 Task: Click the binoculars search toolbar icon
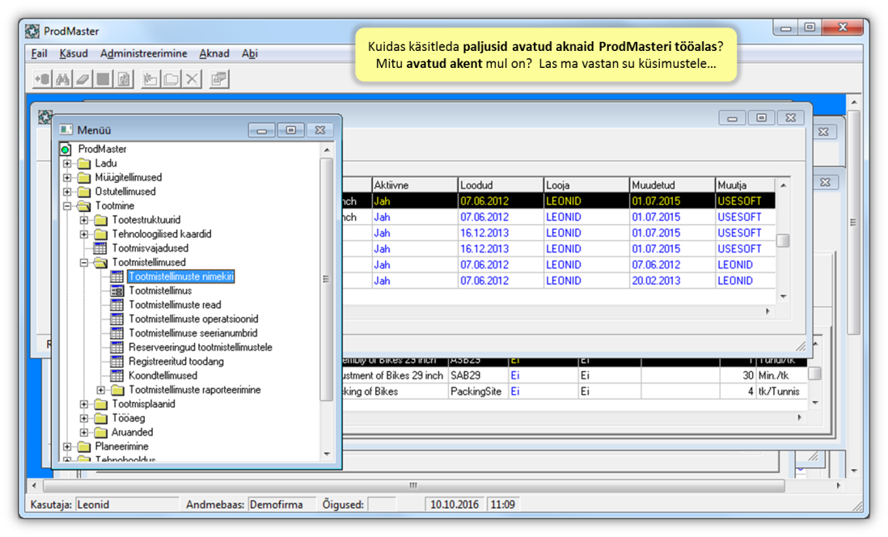(63, 79)
